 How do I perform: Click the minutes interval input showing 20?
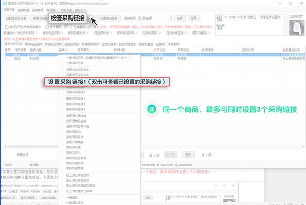coord(68,27)
